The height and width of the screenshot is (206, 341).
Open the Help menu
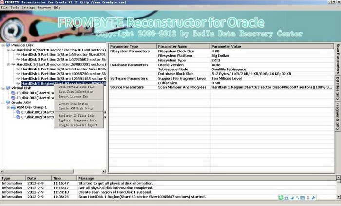click(57, 8)
